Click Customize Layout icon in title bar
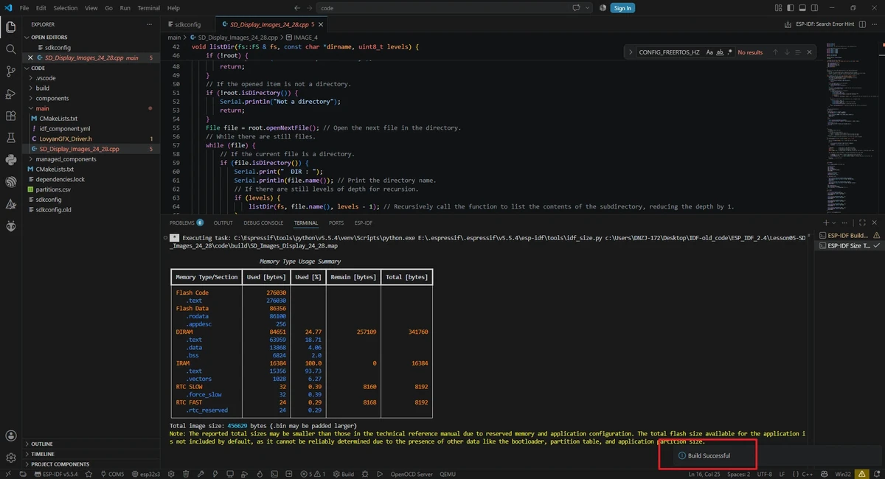The height and width of the screenshot is (479, 885). coord(778,8)
